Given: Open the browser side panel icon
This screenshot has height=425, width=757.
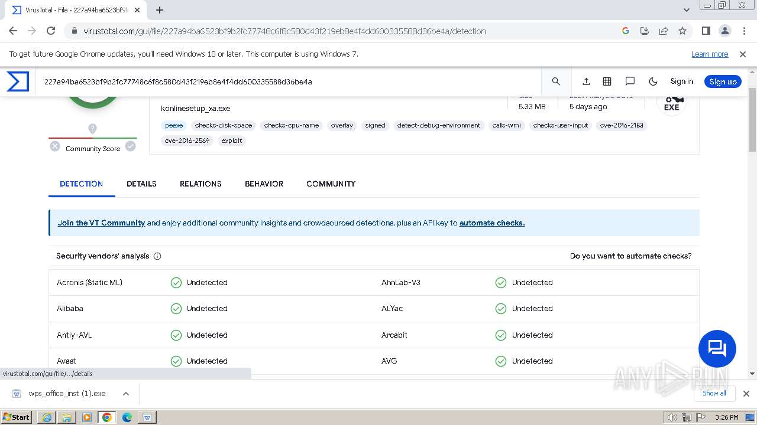Looking at the screenshot, I should (706, 31).
